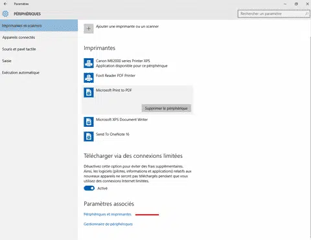Click the Périphériques settings gear icon
311x240 pixels.
tap(5, 14)
